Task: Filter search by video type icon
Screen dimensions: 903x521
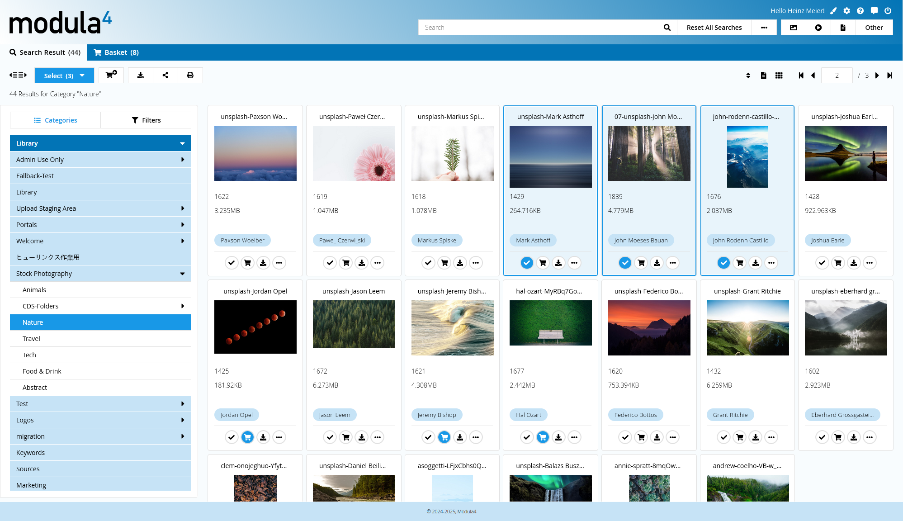Action: click(818, 28)
